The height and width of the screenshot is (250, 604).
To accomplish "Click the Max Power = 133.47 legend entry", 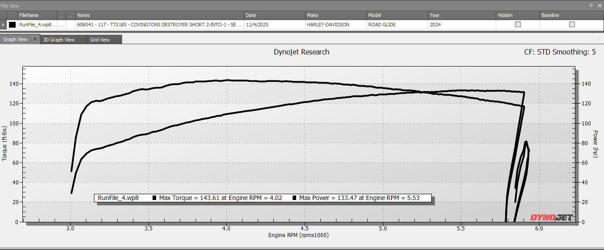I will tap(356, 198).
